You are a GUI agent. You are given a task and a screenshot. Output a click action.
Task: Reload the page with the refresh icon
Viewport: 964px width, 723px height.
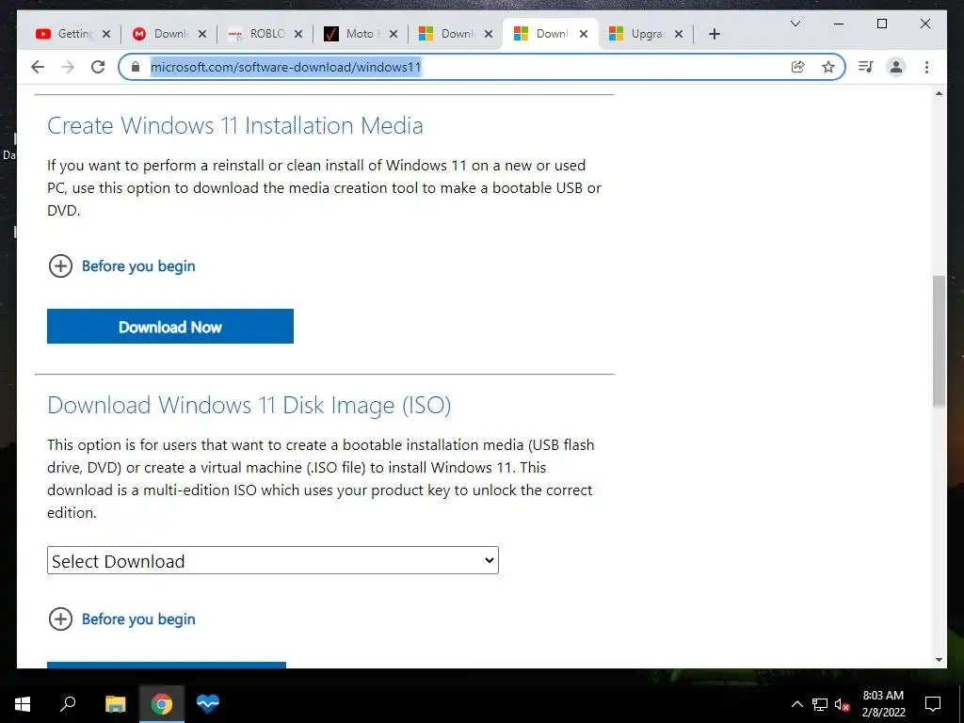(x=98, y=67)
